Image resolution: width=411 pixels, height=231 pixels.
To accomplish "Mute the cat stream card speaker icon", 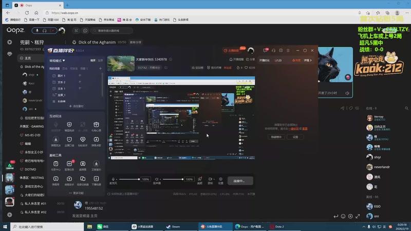I will [x=347, y=93].
